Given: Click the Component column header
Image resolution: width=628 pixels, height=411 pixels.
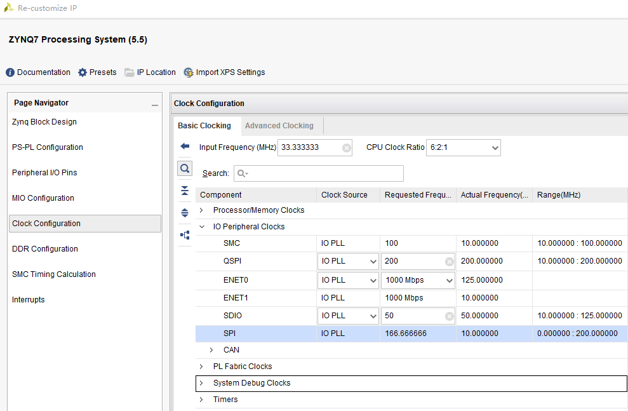Looking at the screenshot, I should [256, 195].
